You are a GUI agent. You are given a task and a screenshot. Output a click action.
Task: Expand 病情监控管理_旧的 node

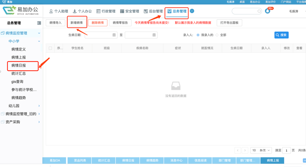[x=39, y=114]
